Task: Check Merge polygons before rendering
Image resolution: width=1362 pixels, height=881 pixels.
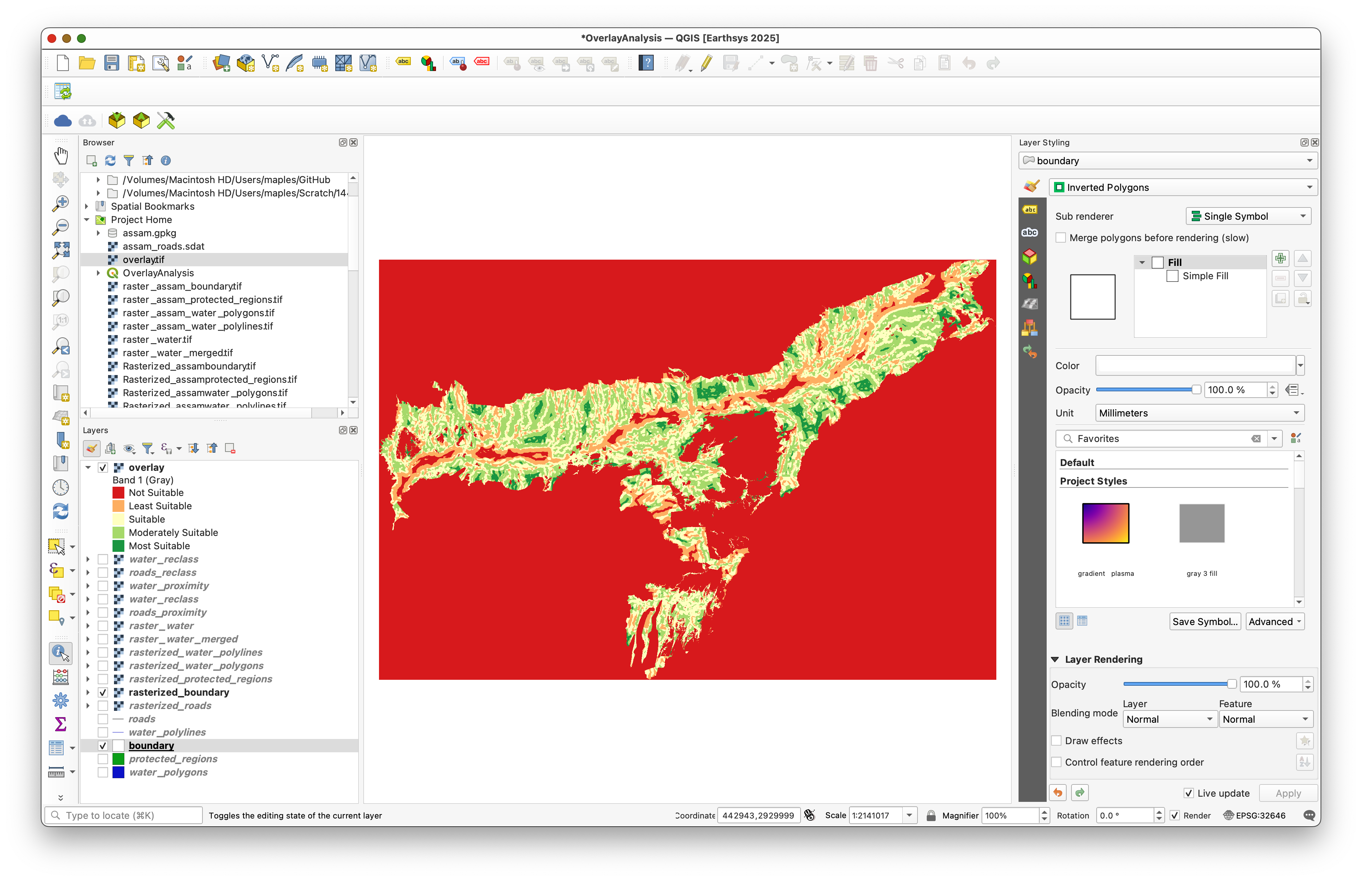Action: (x=1061, y=238)
